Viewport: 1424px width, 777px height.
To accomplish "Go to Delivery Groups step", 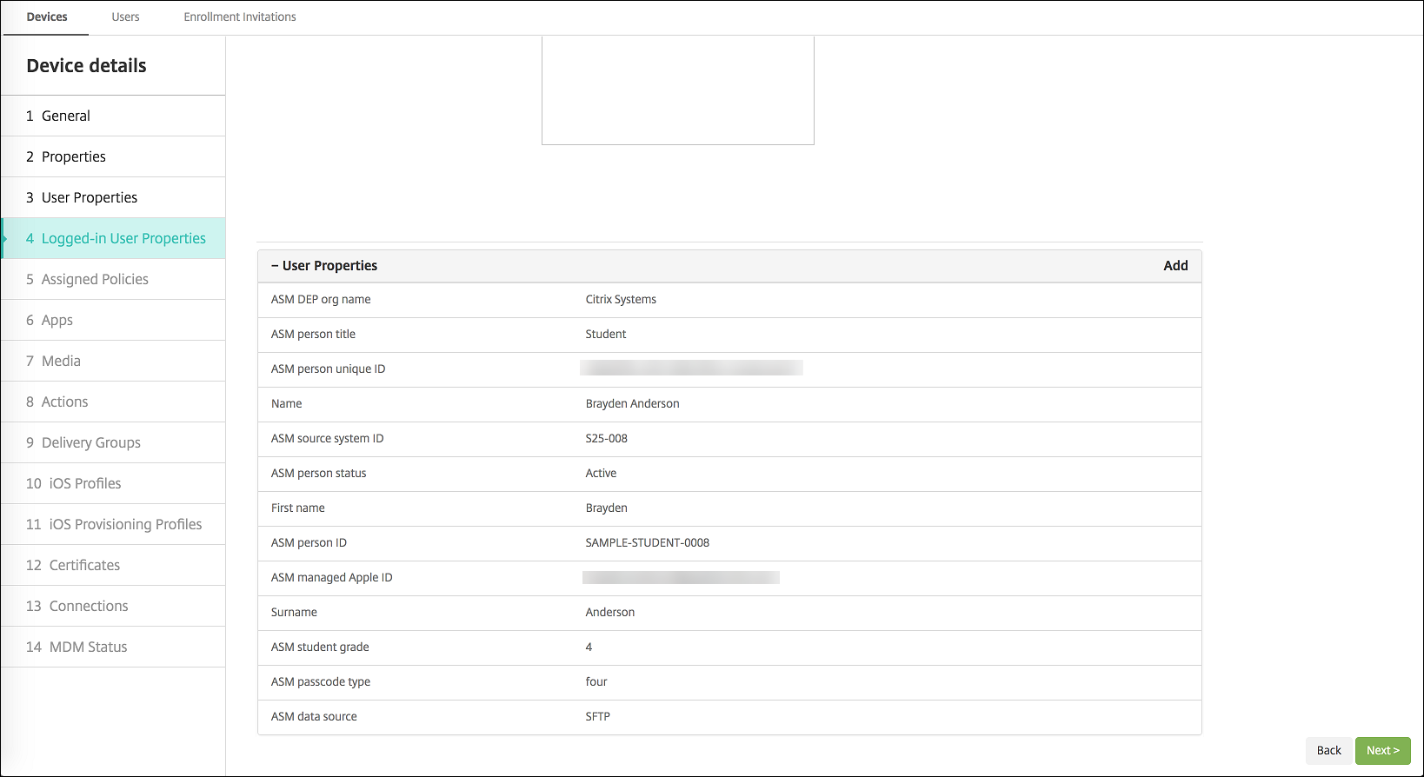I will click(x=91, y=442).
